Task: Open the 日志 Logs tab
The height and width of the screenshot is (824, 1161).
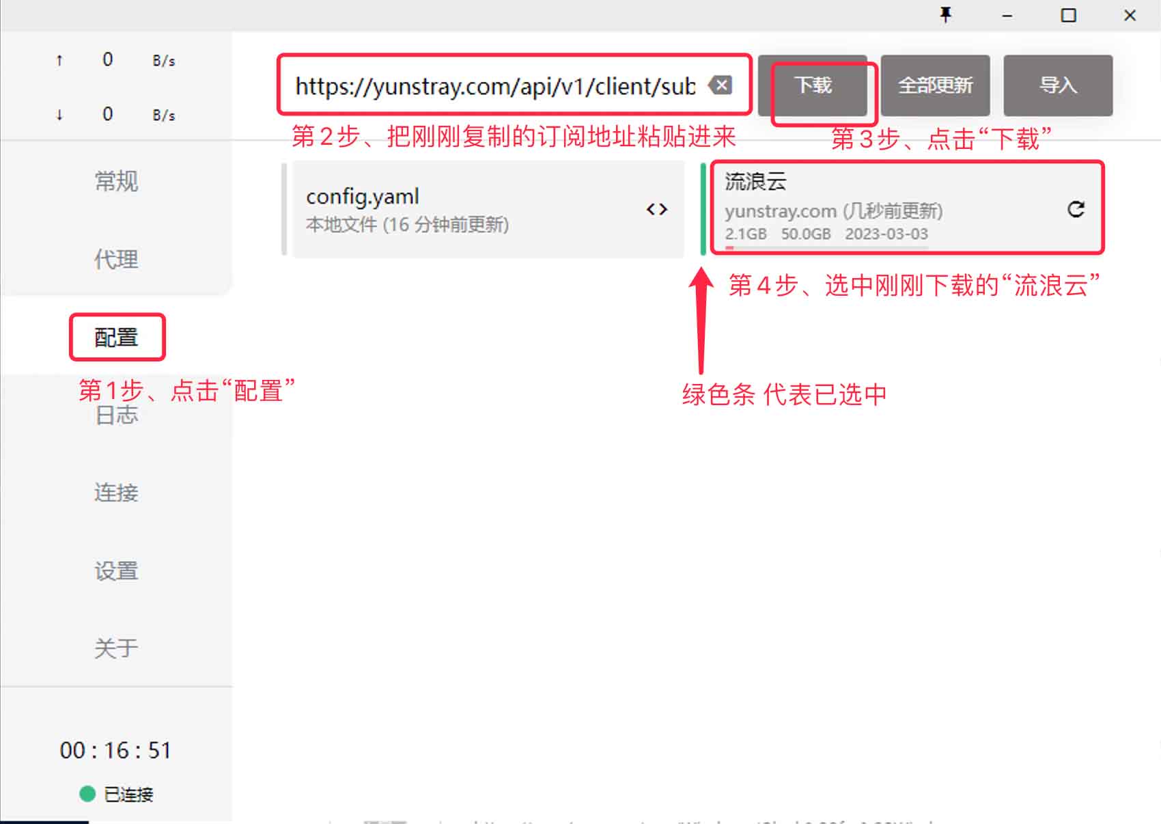Action: tap(116, 415)
